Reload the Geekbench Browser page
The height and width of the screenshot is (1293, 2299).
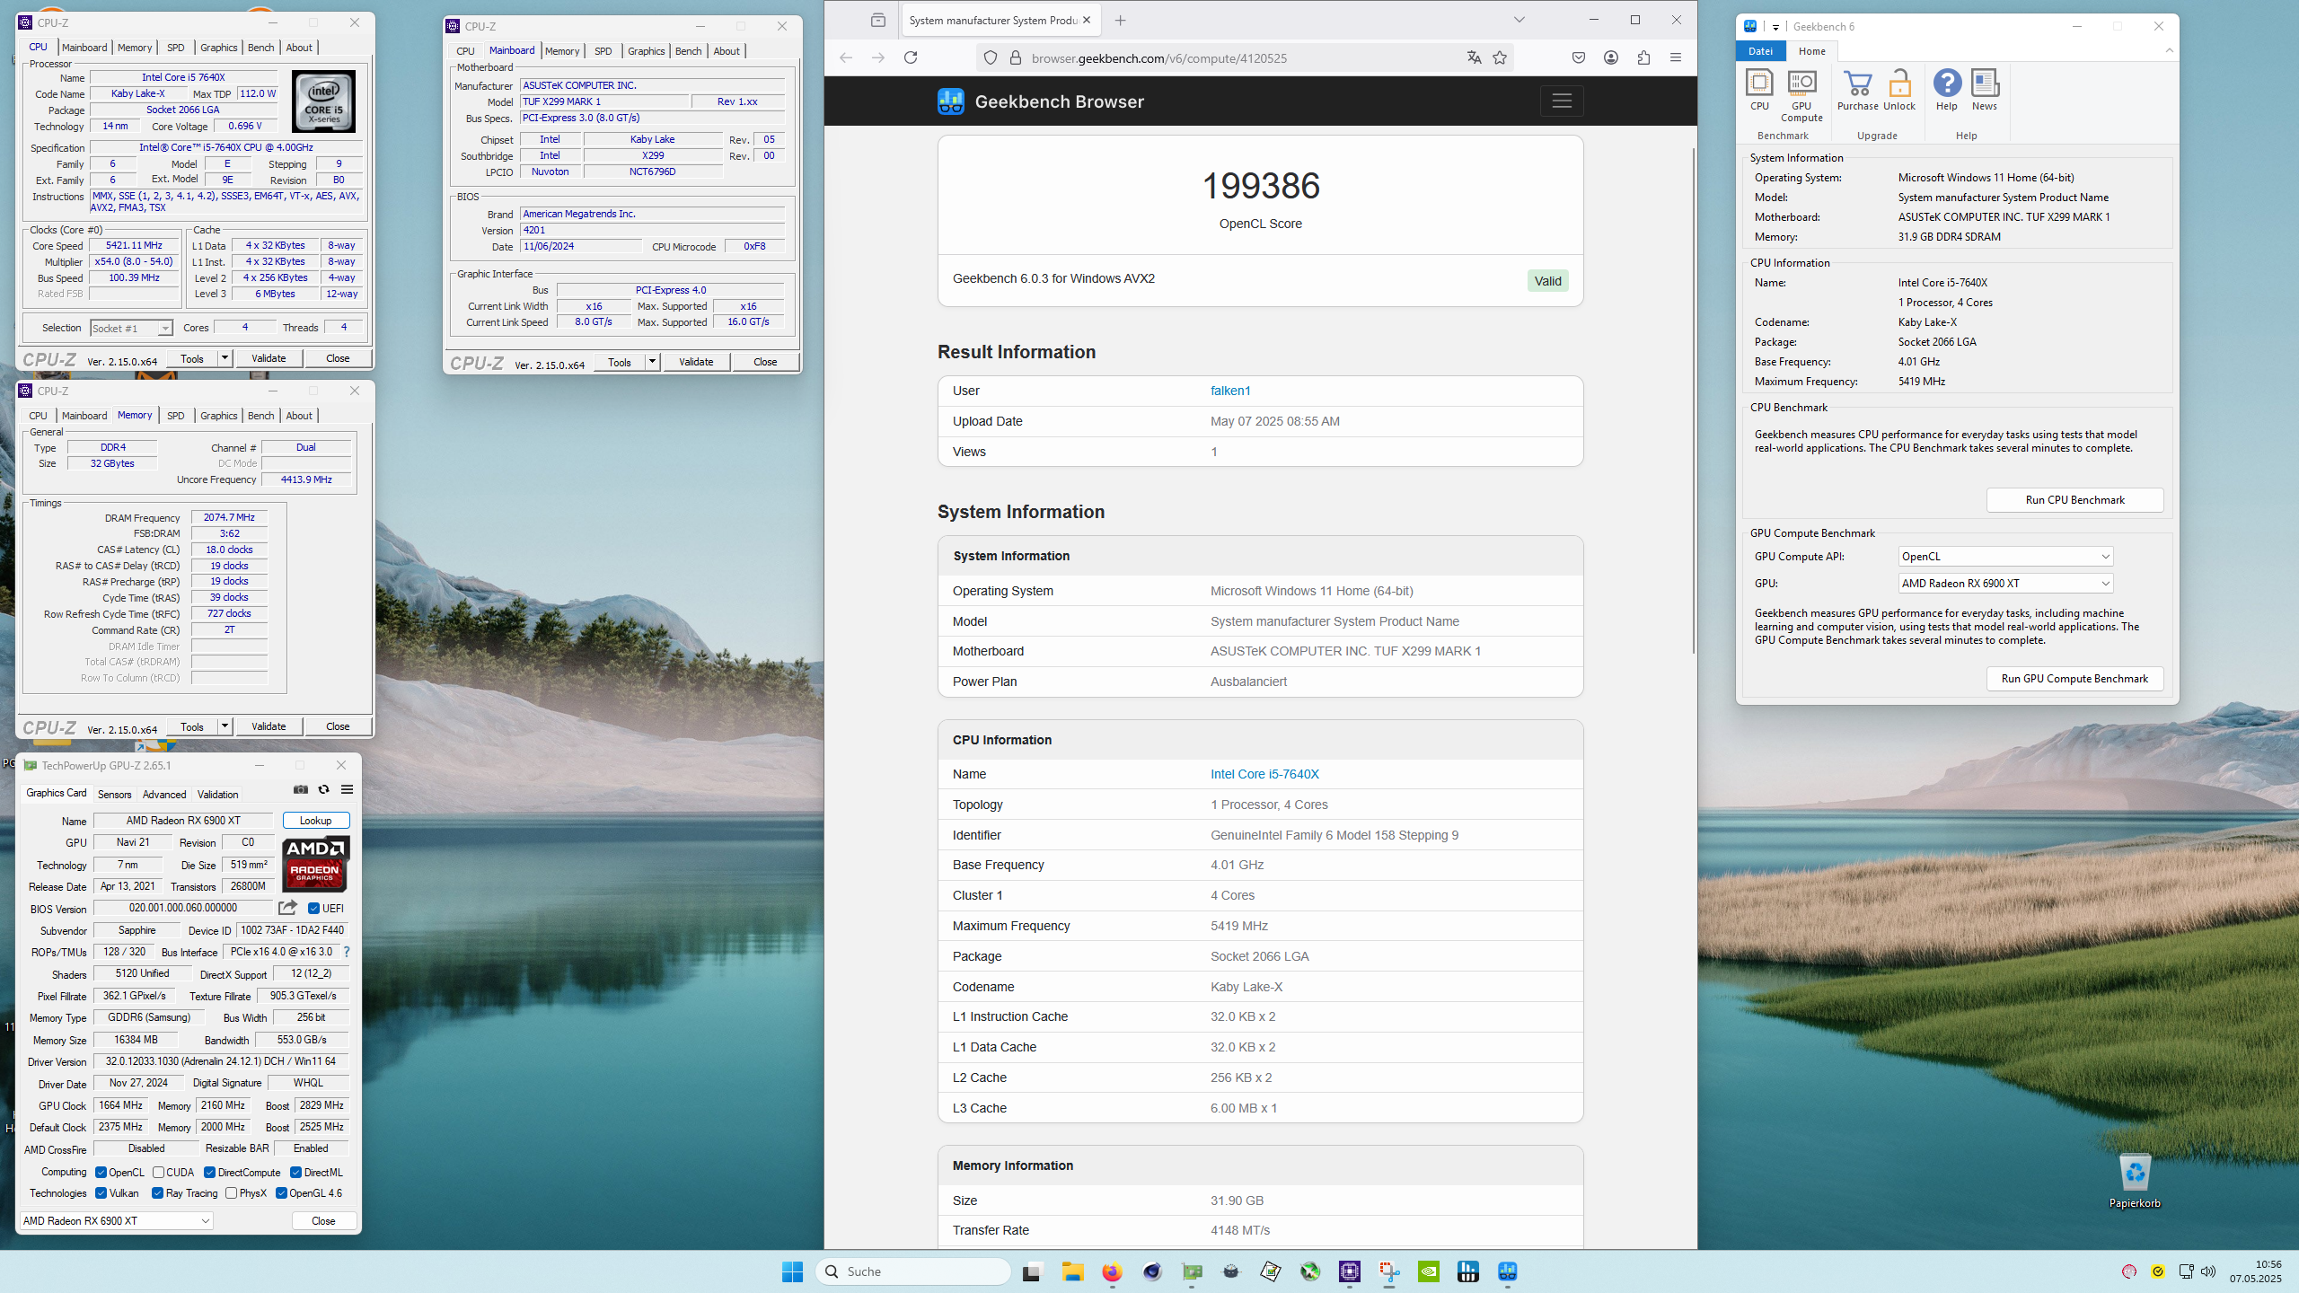(911, 57)
